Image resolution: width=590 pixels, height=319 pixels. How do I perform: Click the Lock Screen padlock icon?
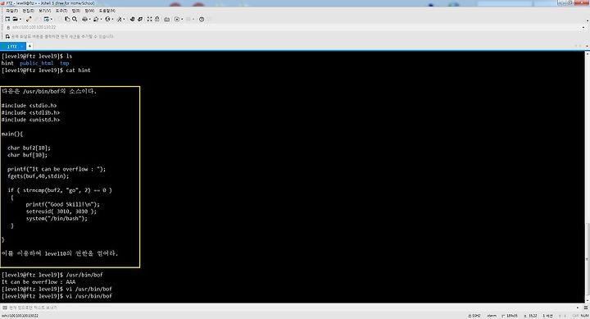coord(157,19)
